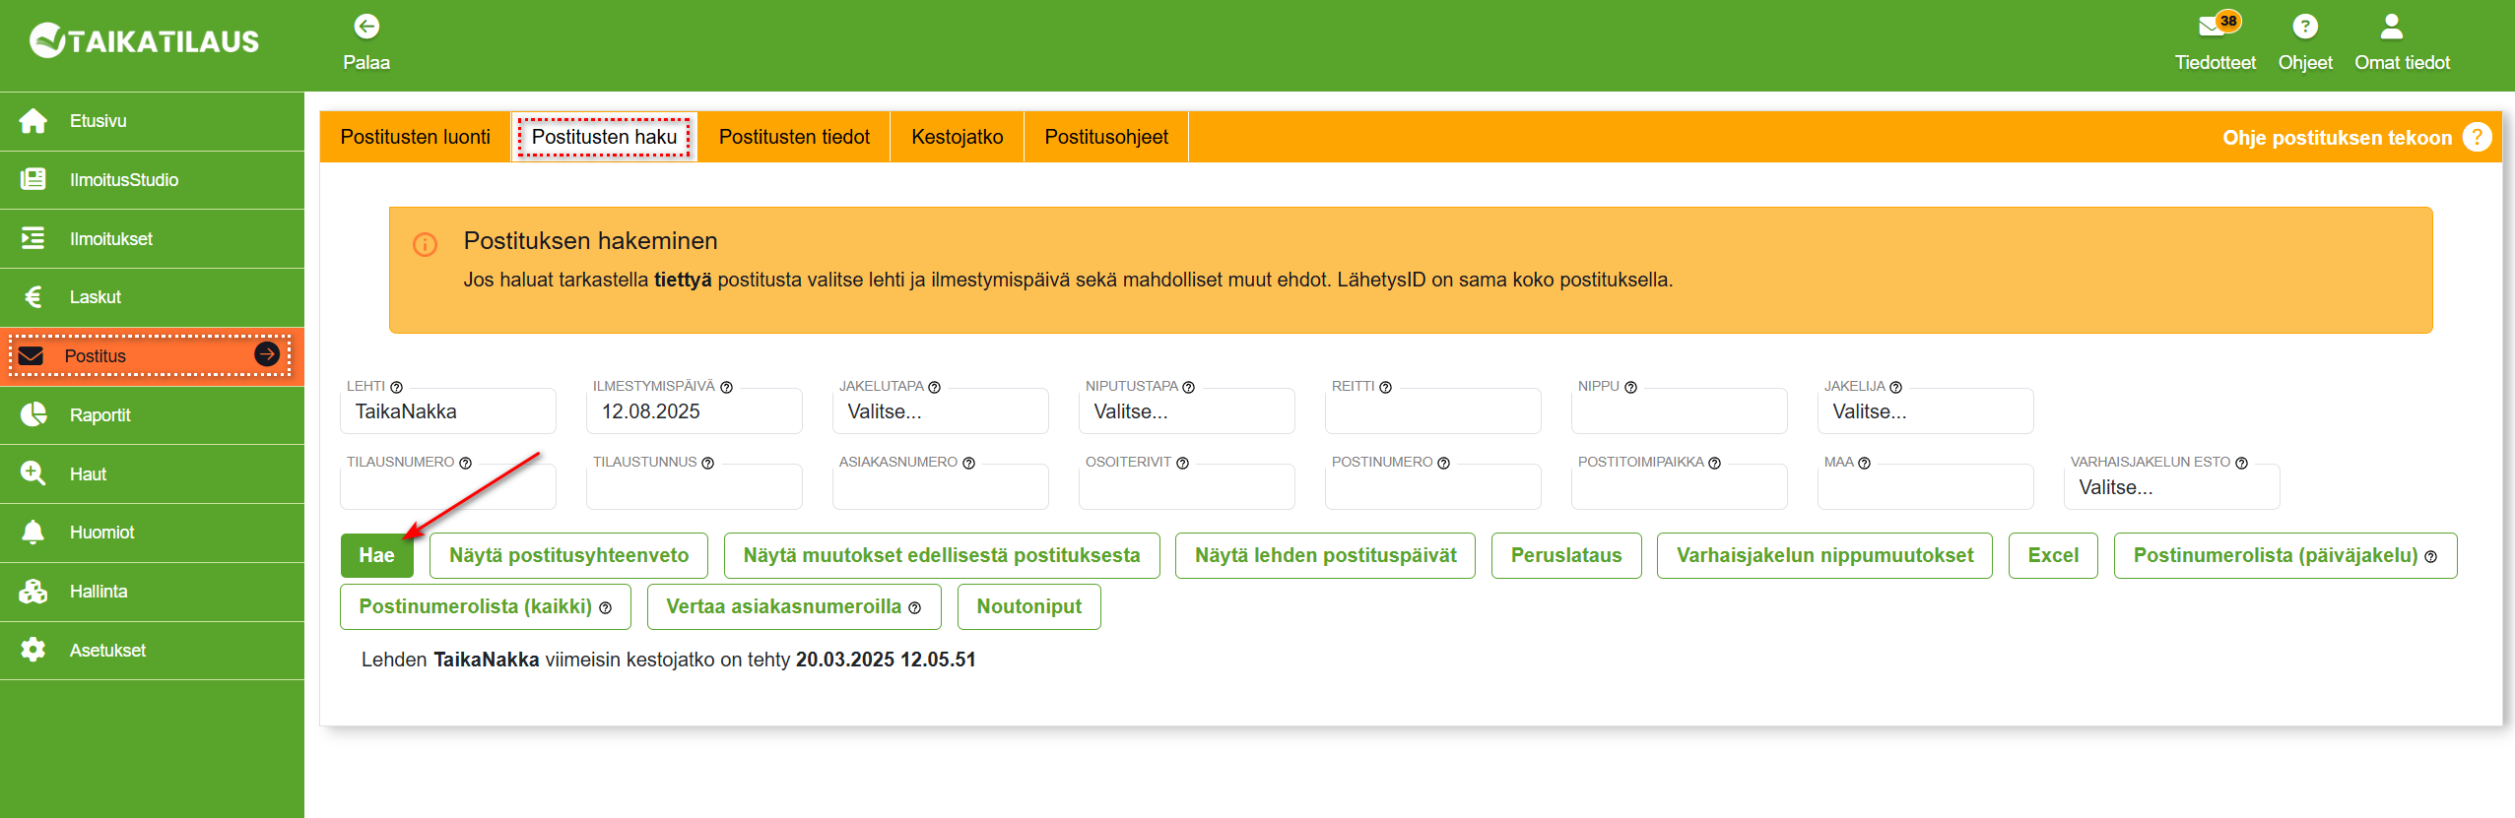
Task: Click help icon next to JAKELUTAPA label
Action: click(x=934, y=387)
